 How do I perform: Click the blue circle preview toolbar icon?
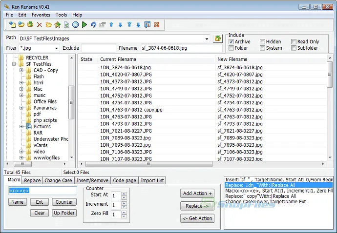pos(76,24)
